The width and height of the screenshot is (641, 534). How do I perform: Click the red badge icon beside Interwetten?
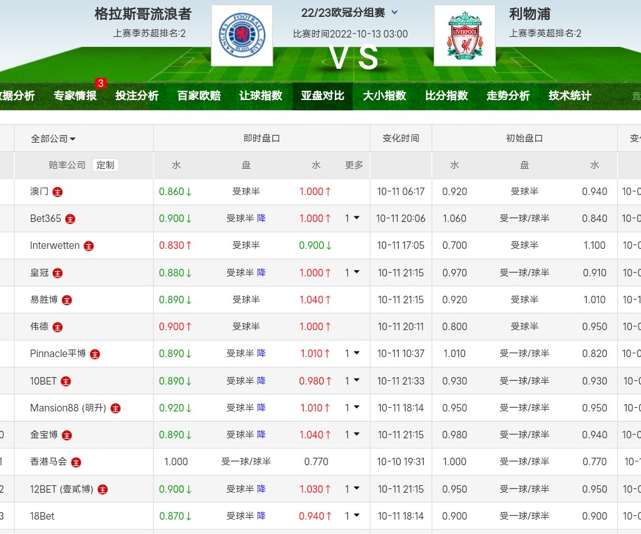[89, 246]
